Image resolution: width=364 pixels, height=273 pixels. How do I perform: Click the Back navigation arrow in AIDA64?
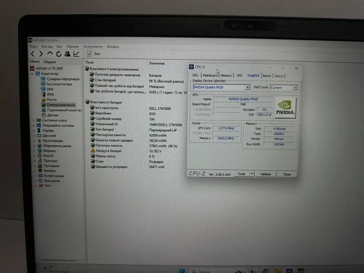coord(32,54)
